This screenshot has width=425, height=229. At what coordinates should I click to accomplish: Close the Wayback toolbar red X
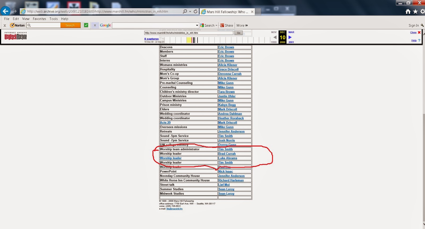click(x=419, y=32)
